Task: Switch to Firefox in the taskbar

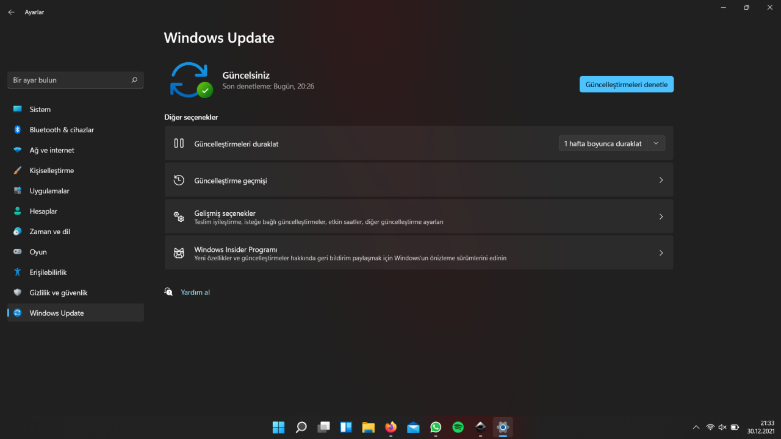Action: 390,427
